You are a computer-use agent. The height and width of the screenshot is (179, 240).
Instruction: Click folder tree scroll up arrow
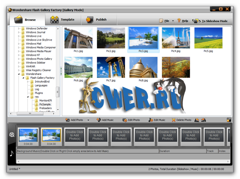pos(58,29)
